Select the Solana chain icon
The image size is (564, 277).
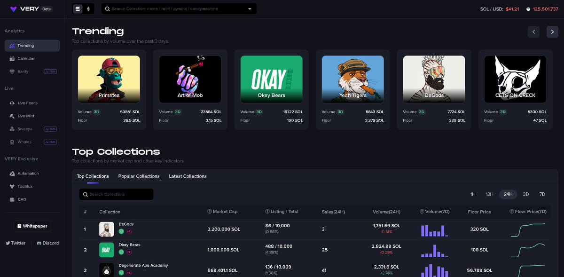point(78,9)
